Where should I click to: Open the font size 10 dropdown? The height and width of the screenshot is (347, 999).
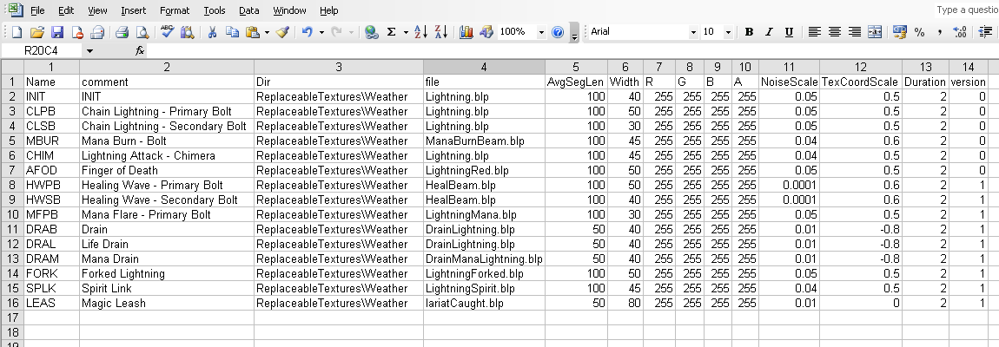coord(728,32)
